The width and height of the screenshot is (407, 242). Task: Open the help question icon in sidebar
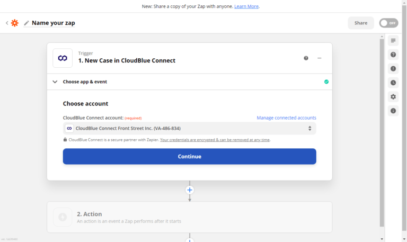click(x=393, y=55)
